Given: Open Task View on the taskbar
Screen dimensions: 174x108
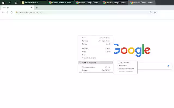Looking at the screenshot, I should pos(16,3).
